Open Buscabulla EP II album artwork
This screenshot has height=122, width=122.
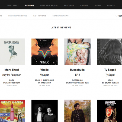[x=77, y=52]
